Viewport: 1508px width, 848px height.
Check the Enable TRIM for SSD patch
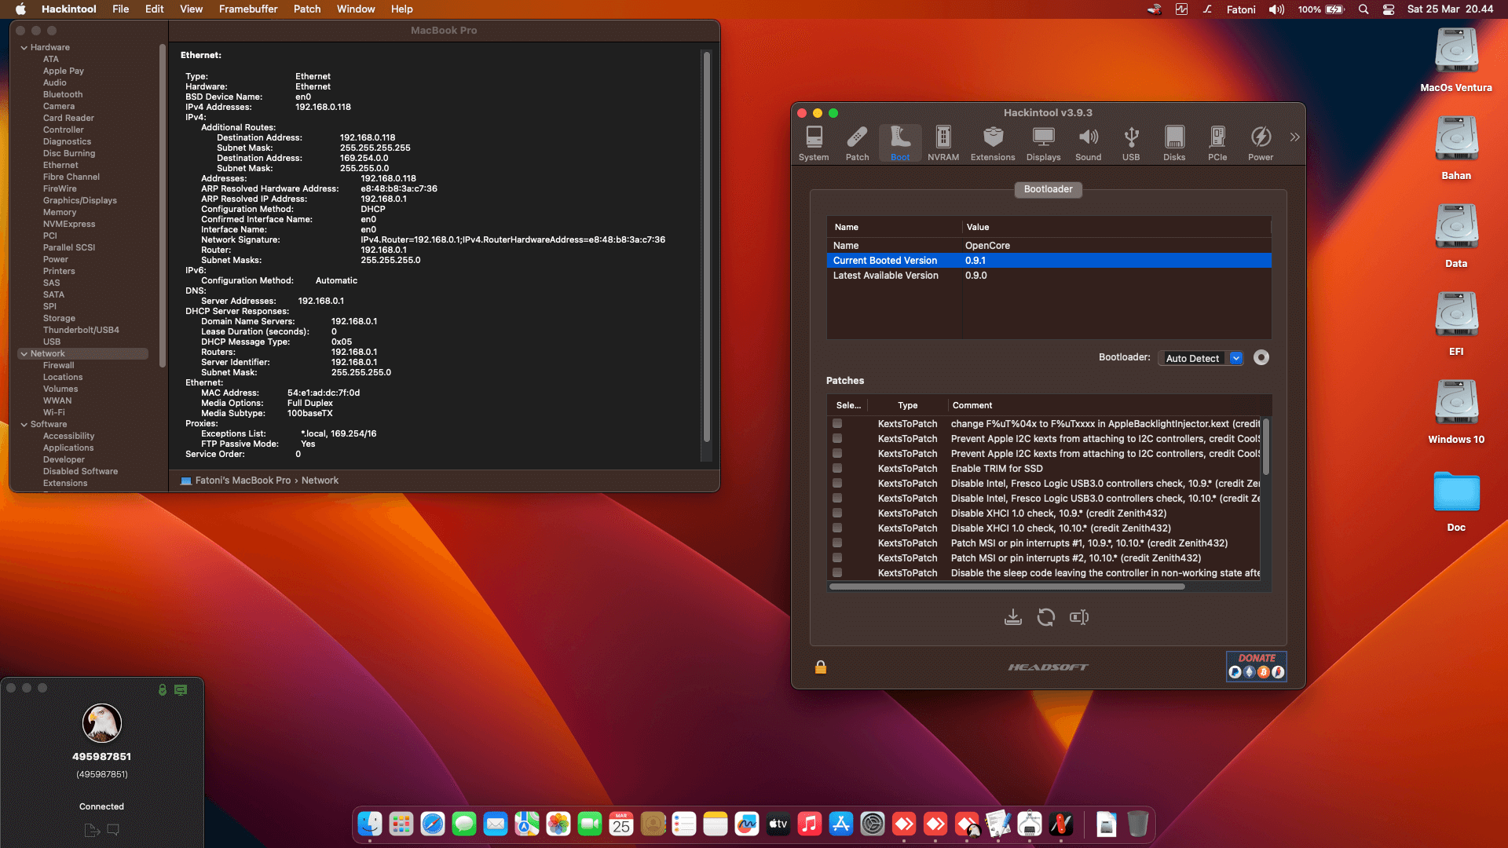837,468
